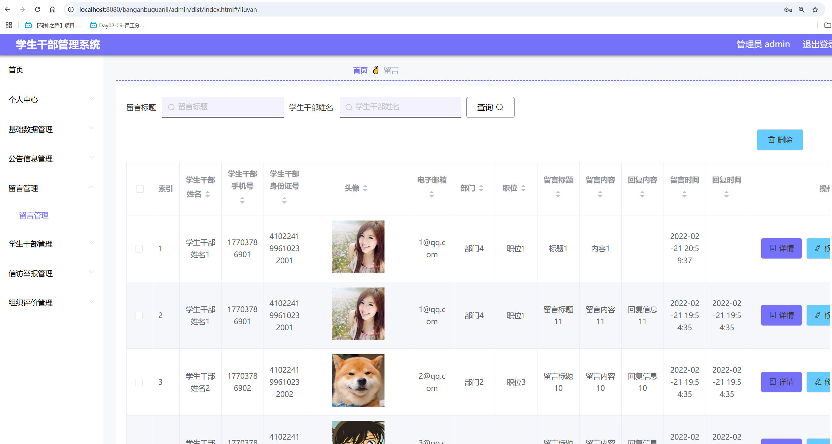
Task: Open the browser zoom magnifier icon
Action: click(801, 9)
